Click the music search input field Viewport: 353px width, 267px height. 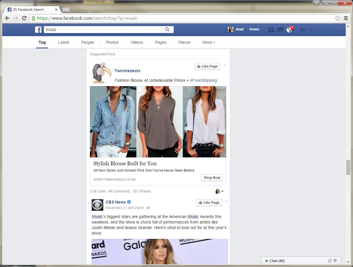point(102,30)
